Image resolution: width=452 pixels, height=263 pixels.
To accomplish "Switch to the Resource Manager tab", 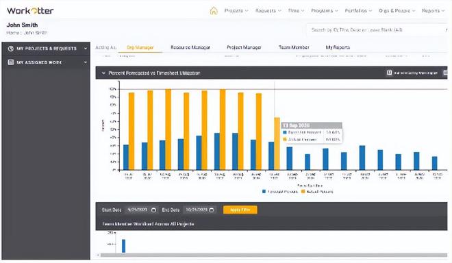I will [190, 47].
